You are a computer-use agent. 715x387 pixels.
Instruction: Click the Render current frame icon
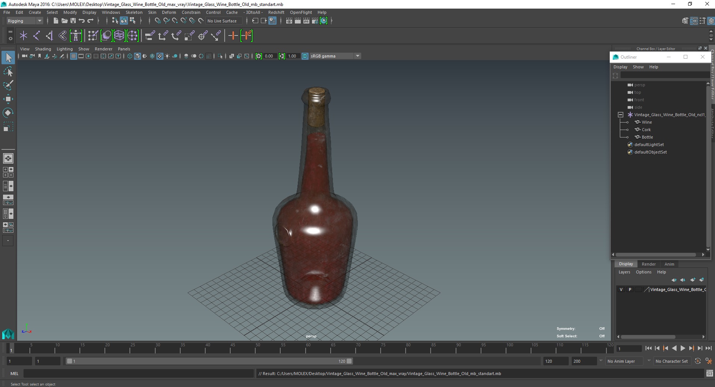297,21
